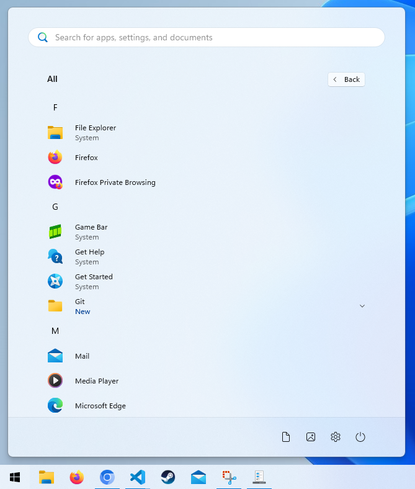This screenshot has width=415, height=489.
Task: Open Pictures folder icon in Start footer
Action: 311,437
